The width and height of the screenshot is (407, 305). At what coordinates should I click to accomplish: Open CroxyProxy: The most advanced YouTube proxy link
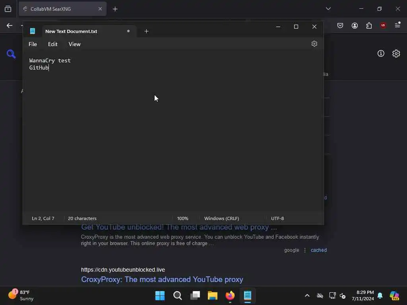pos(162,279)
